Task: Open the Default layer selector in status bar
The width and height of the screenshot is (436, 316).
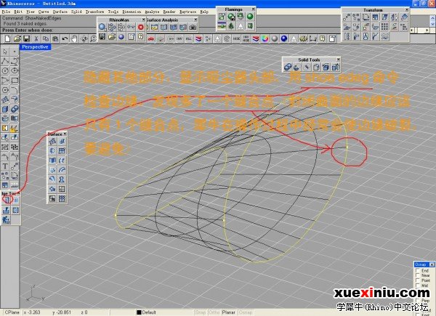Action: pyautogui.click(x=149, y=312)
